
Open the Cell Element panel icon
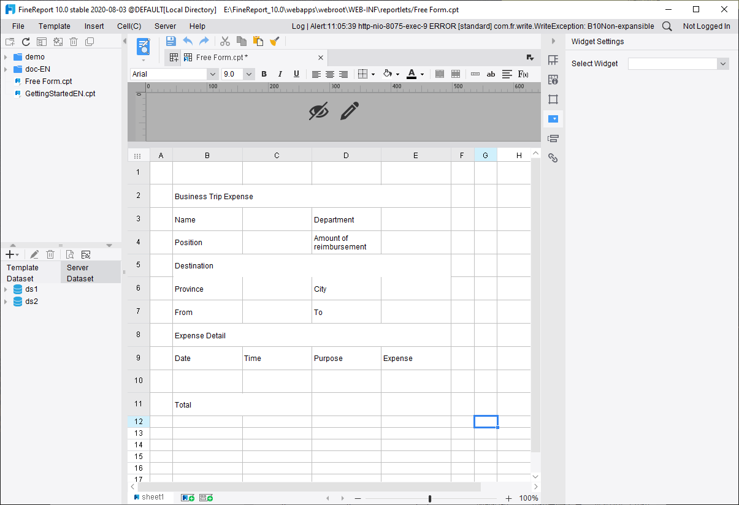[x=553, y=60]
